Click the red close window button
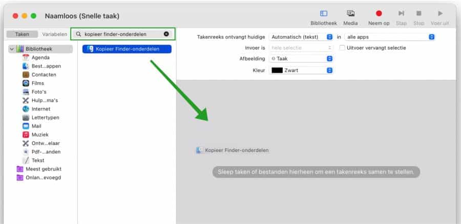The width and height of the screenshot is (461, 224). point(15,16)
